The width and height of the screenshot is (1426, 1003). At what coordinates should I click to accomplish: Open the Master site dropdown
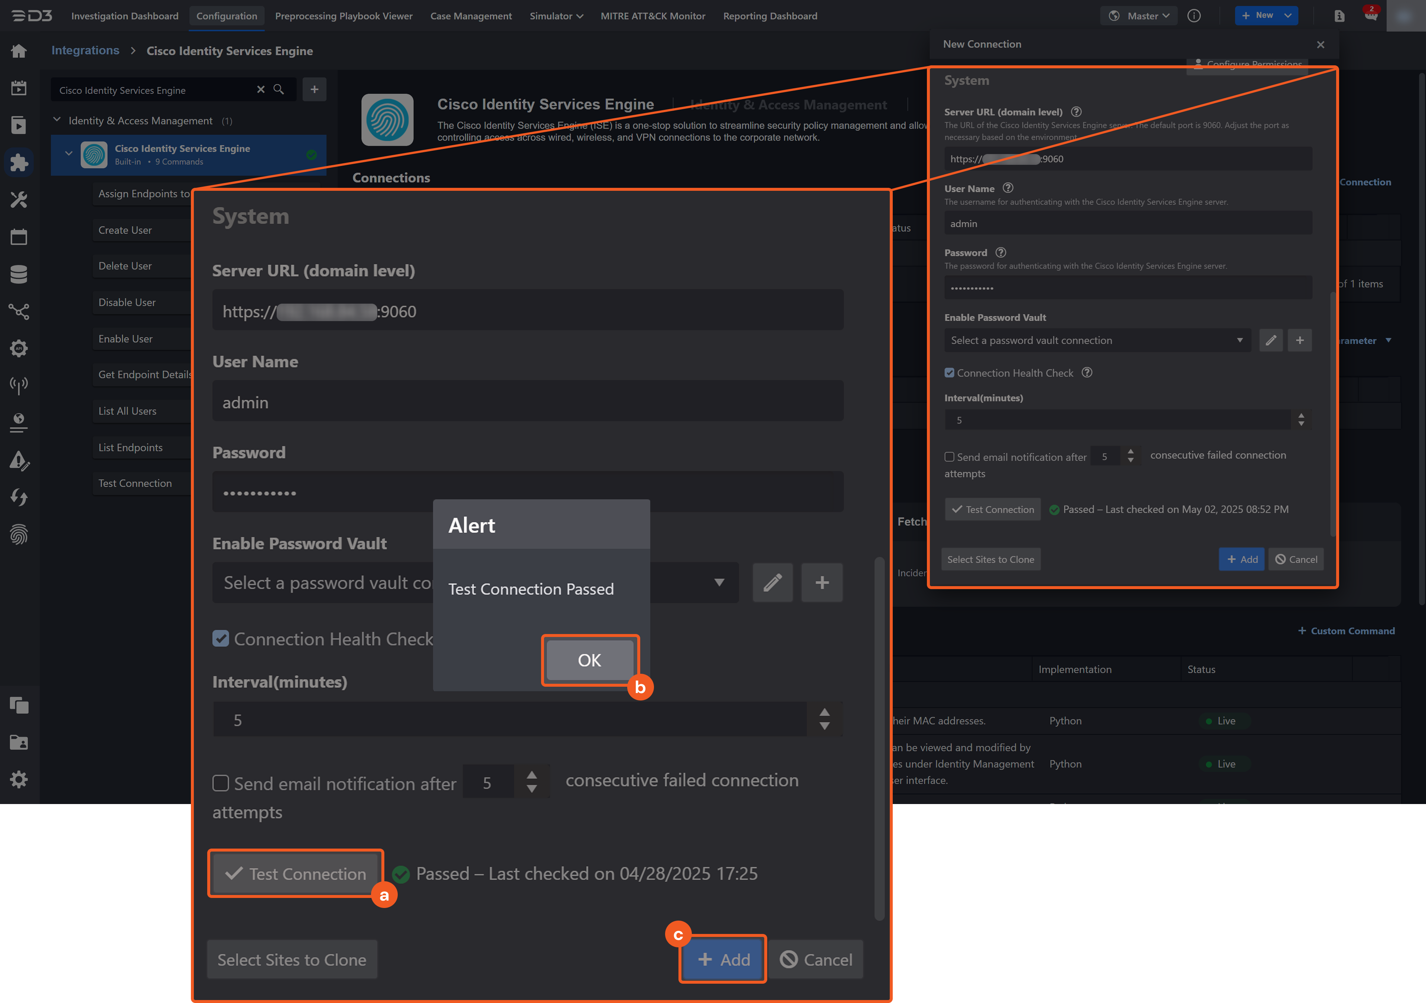click(1140, 16)
